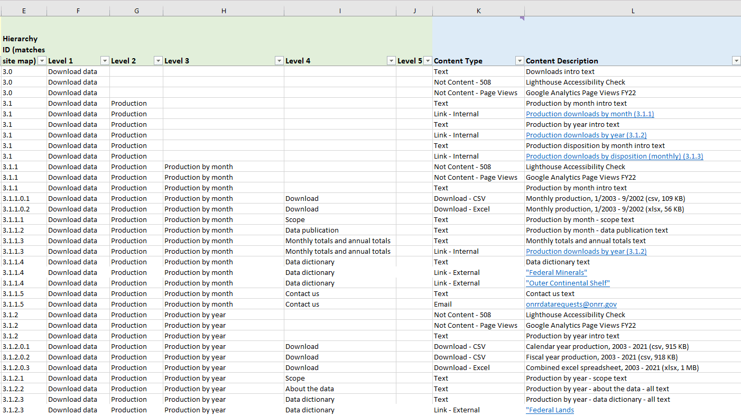Click the comment indicator on column L
This screenshot has height=415, width=741.
[x=522, y=18]
